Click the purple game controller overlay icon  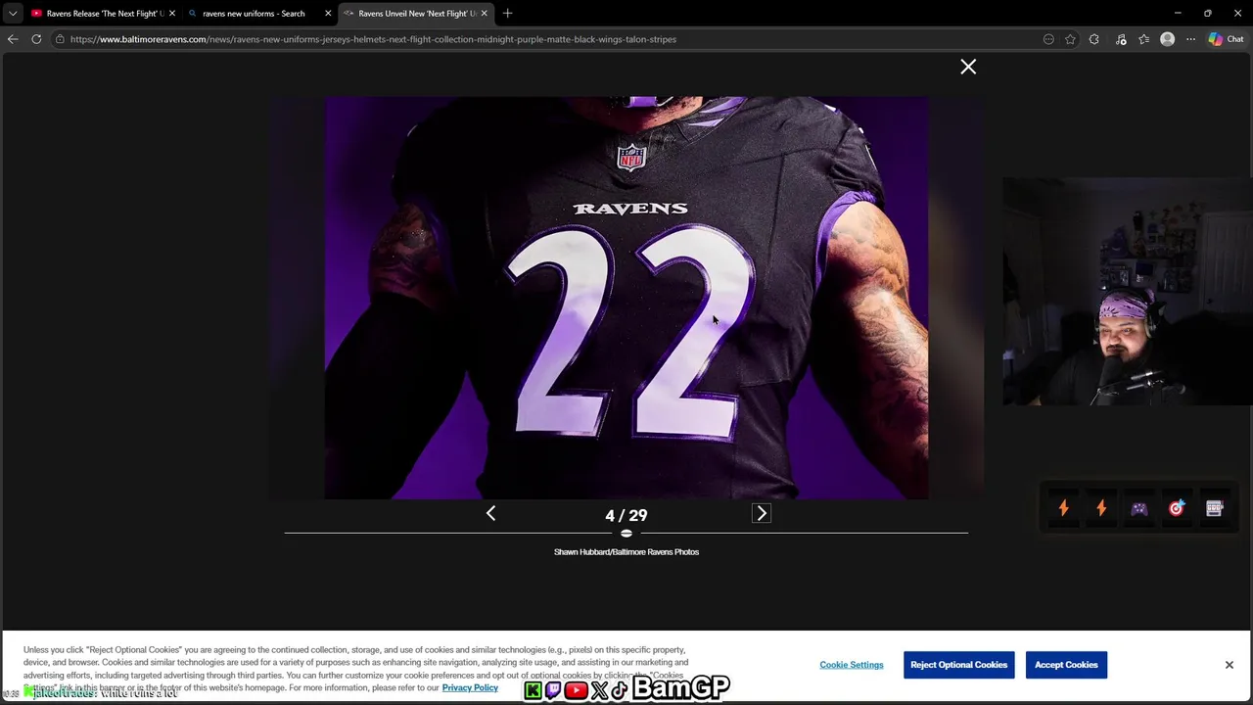(x=1138, y=509)
